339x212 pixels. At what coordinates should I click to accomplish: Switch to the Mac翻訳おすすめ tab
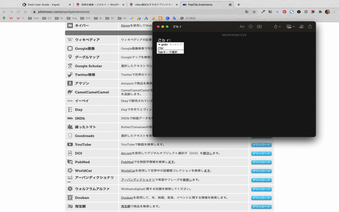[154, 5]
